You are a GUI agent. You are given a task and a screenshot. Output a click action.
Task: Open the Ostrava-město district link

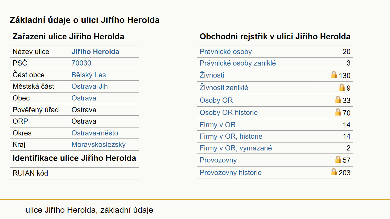[95, 133]
